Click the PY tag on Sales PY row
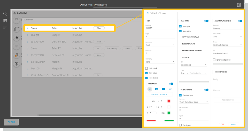 click(x=98, y=48)
